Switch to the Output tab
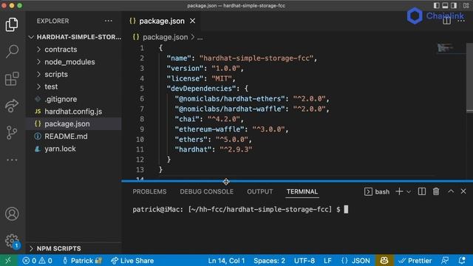473x266 pixels. [259, 192]
